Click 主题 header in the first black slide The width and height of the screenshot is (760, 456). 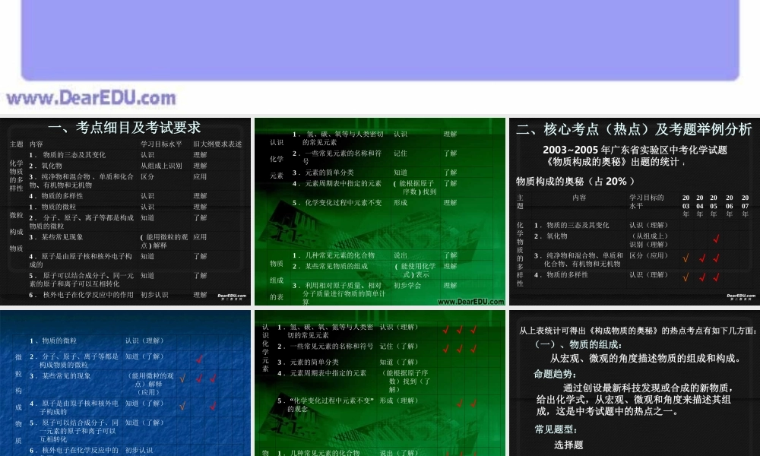click(x=17, y=144)
